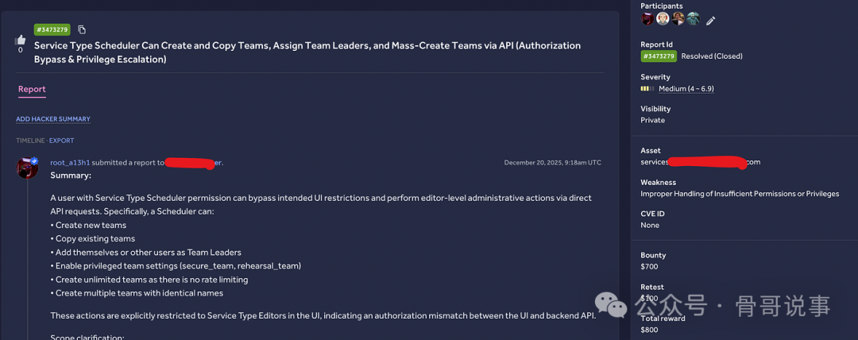Click root_a13h1's avatar in the timeline
858x340 pixels.
(x=28, y=168)
